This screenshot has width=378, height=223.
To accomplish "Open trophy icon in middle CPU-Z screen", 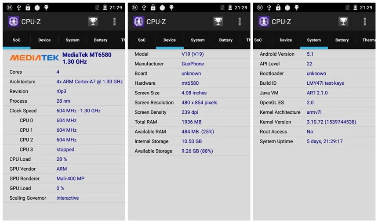I will [x=218, y=22].
